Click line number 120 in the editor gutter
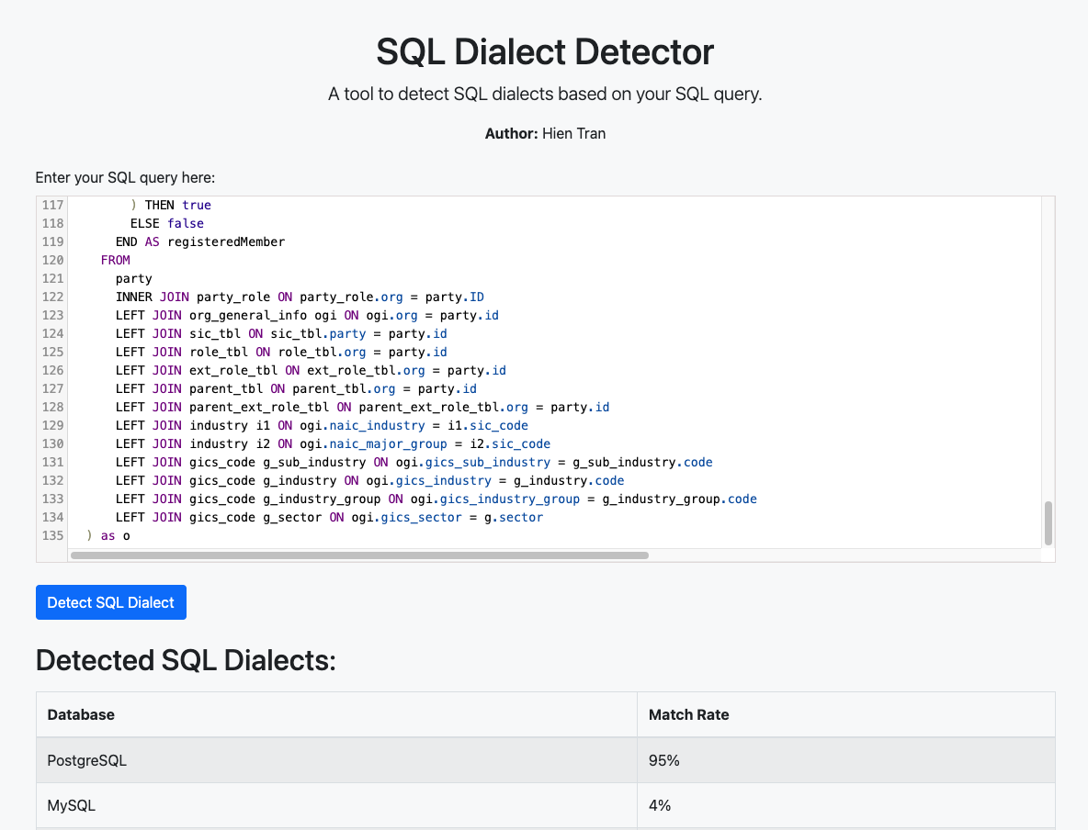Viewport: 1088px width, 830px height. tap(51, 260)
